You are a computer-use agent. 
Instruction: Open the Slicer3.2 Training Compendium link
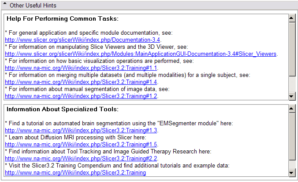(75, 173)
